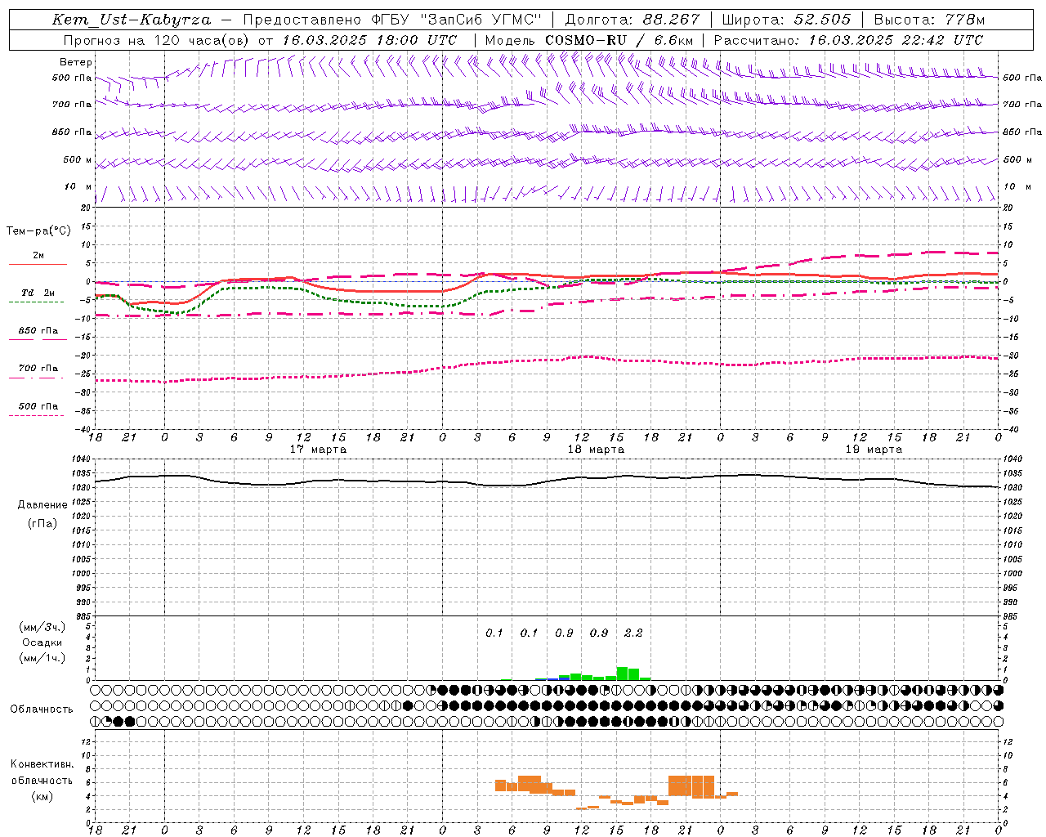
Task: Click the Модель COSMO-RU / 6.6км label
Action: coord(589,40)
